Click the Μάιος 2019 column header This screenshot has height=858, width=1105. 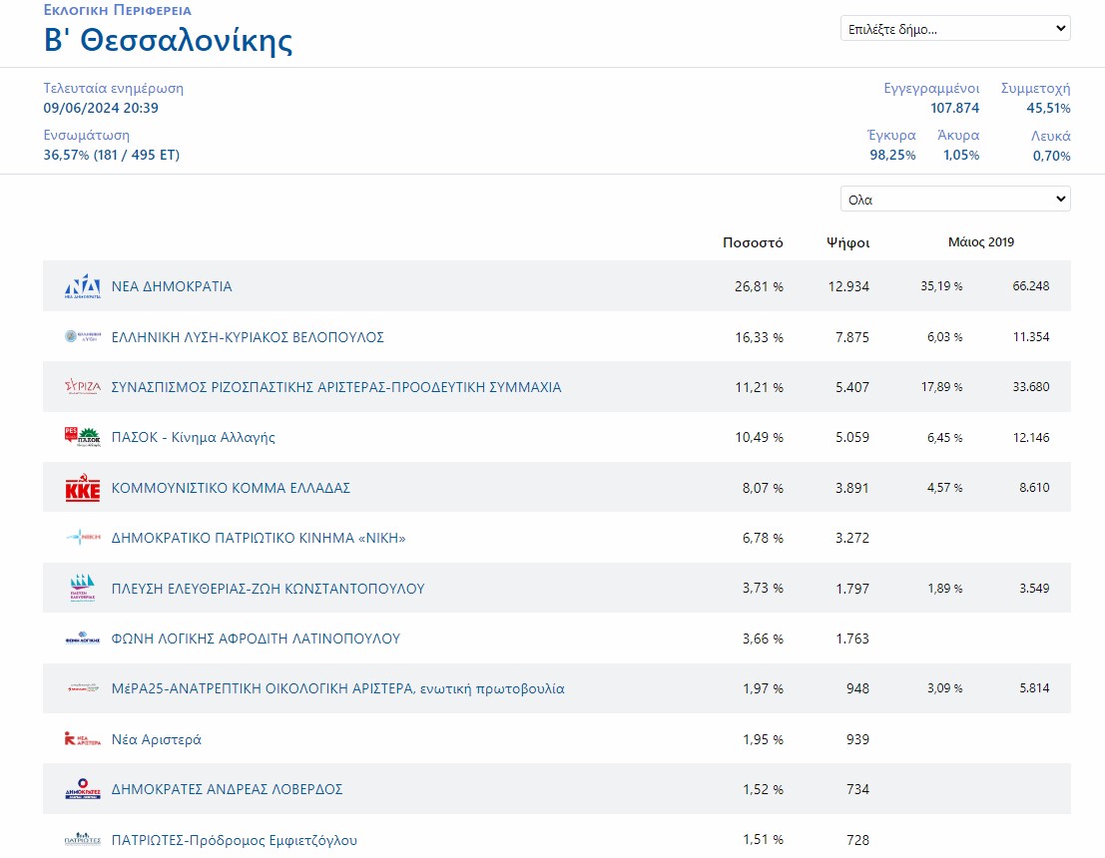980,242
